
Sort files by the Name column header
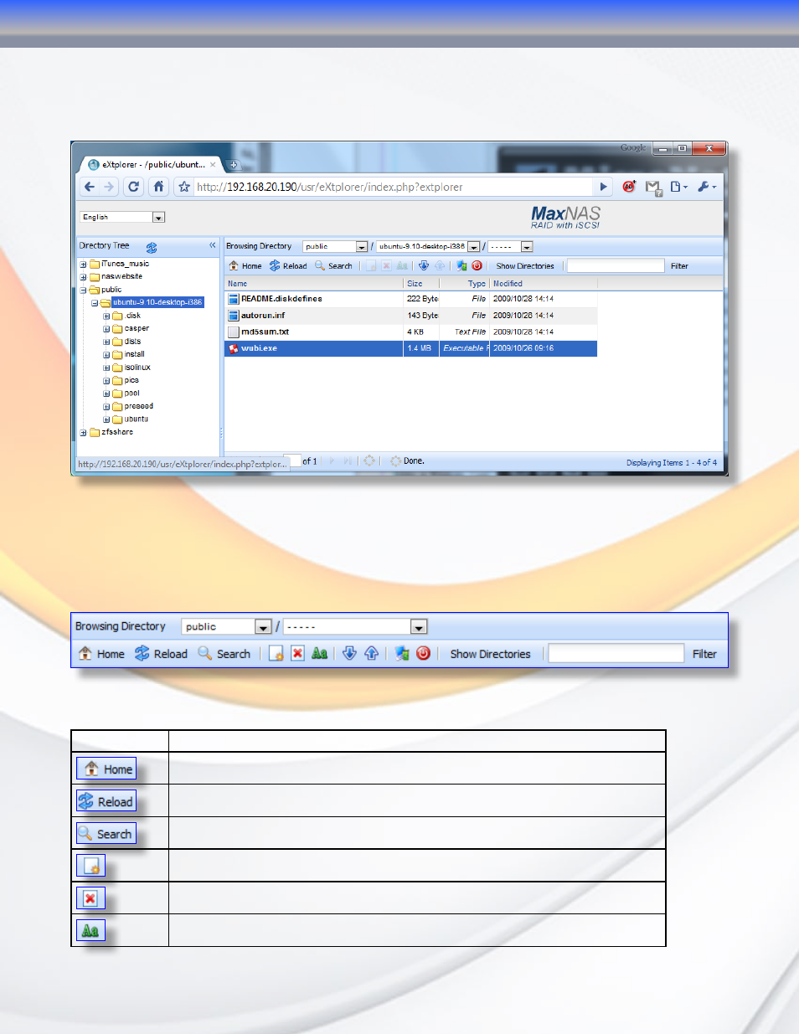pos(313,284)
